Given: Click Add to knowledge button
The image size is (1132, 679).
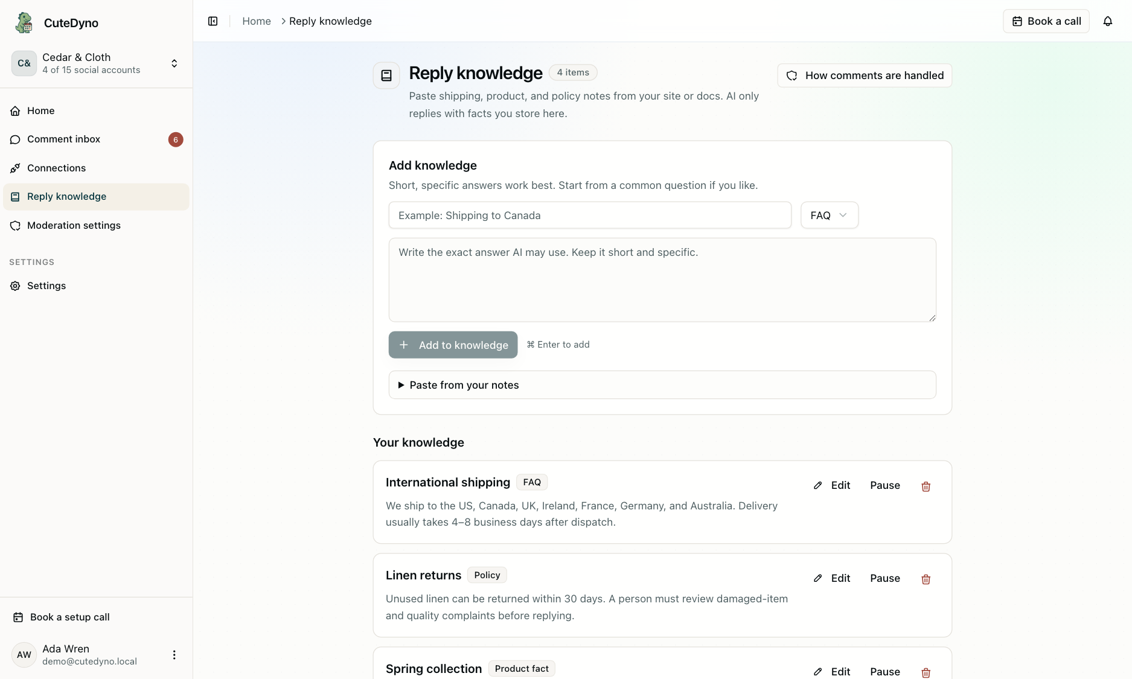Looking at the screenshot, I should [453, 345].
